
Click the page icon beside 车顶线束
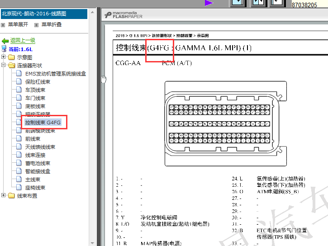(x=19, y=90)
